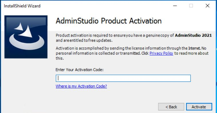Click the blinking cursor inside the code field
The width and height of the screenshot is (217, 113).
pos(58,78)
